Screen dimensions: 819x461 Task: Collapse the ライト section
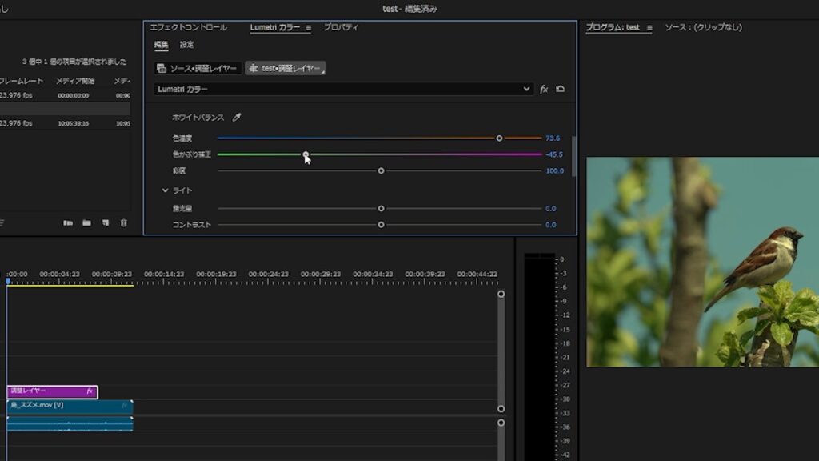click(166, 190)
